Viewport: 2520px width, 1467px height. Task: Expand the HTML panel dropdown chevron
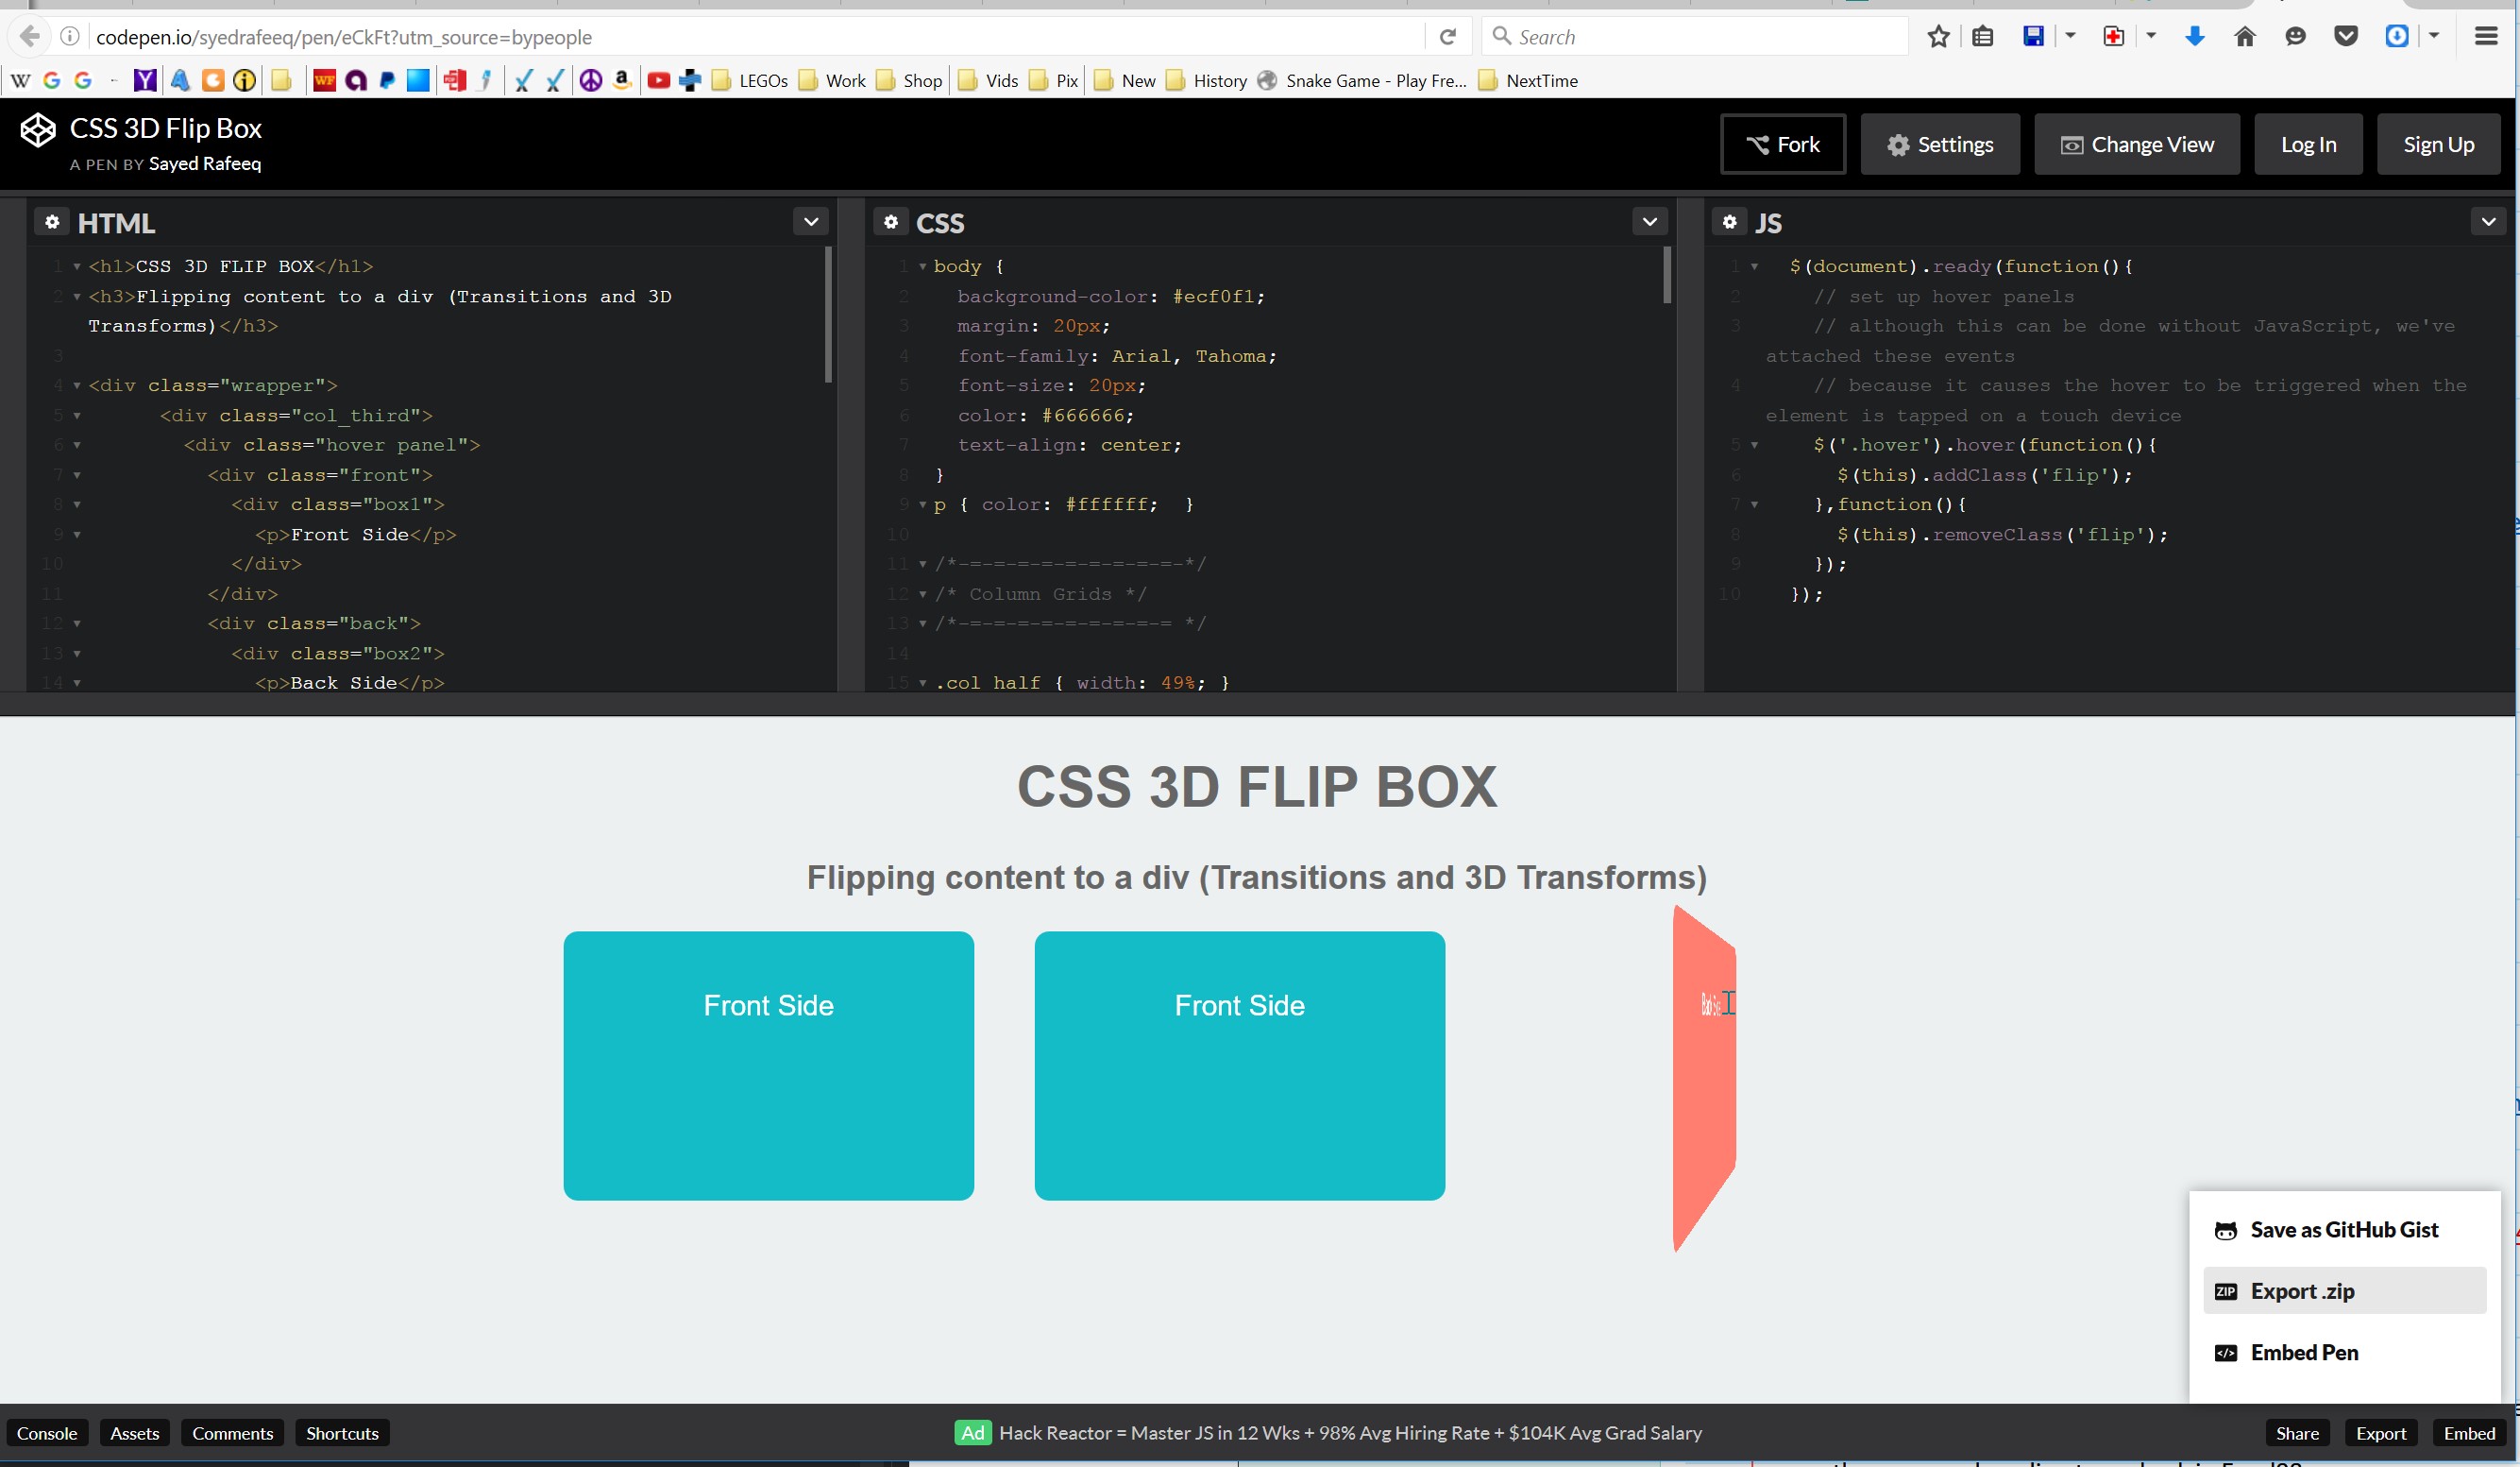(811, 222)
